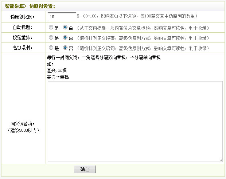Click inside the 同义词替换 text area
The width and height of the screenshot is (226, 179).
pyautogui.click(x=135, y=121)
